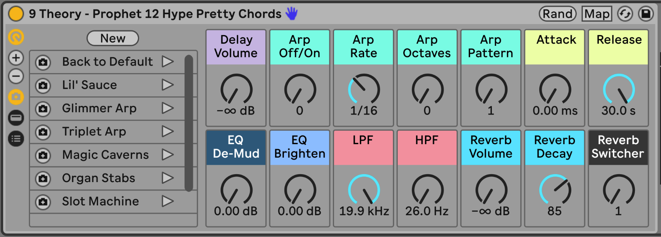Select the Attack macro yellow label

(555, 47)
